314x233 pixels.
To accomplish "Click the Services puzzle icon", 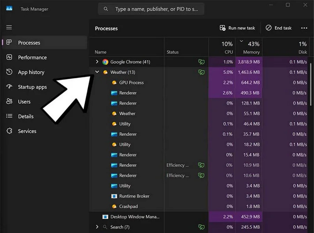I will coord(9,131).
